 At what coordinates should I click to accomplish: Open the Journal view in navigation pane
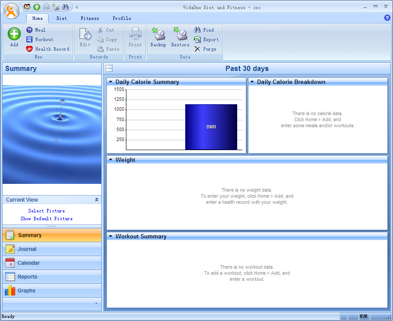[27, 249]
